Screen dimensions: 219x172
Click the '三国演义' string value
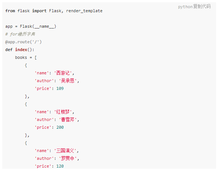tap(65, 151)
